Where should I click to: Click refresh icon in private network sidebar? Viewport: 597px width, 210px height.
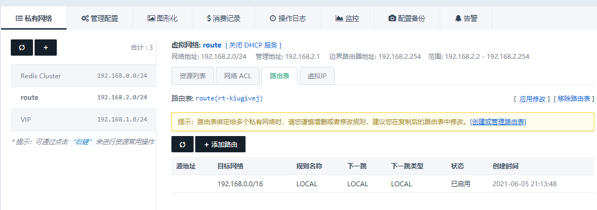click(x=22, y=48)
